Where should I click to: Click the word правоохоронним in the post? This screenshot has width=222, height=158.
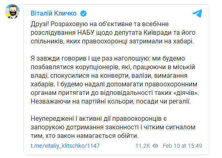pyautogui.click(x=171, y=84)
